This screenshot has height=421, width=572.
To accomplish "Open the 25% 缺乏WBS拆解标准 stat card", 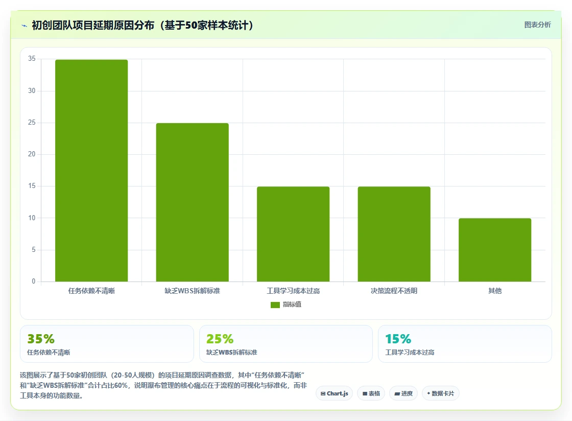I will tap(286, 344).
